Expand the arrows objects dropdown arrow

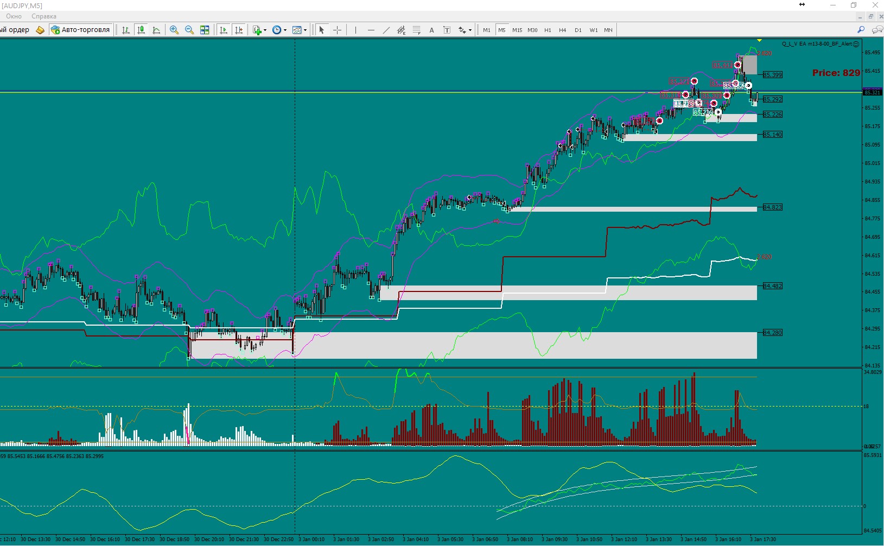pyautogui.click(x=470, y=30)
